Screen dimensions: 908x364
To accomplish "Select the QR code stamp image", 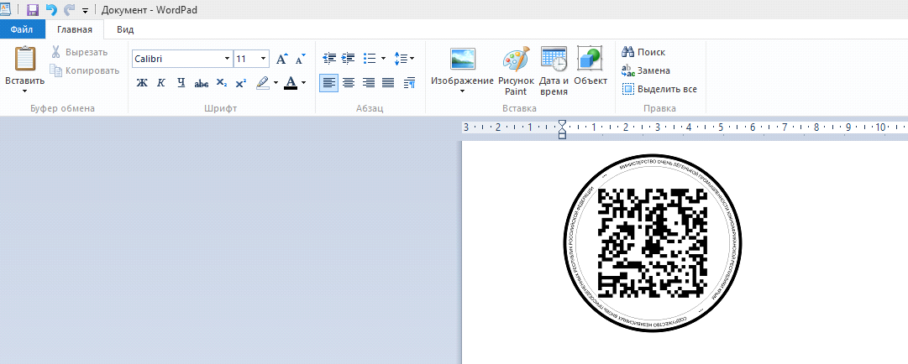I will tap(653, 244).
